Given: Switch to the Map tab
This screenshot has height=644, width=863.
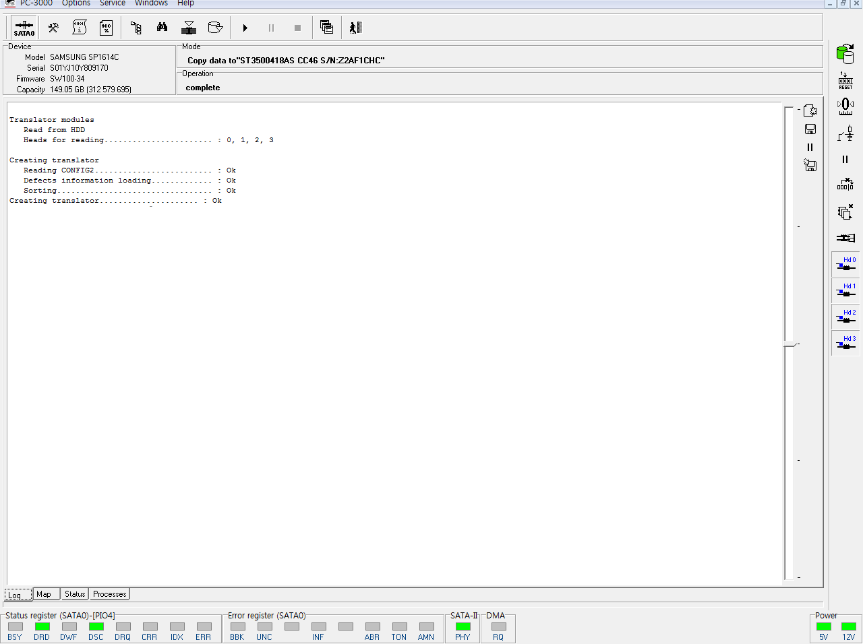Looking at the screenshot, I should (44, 594).
